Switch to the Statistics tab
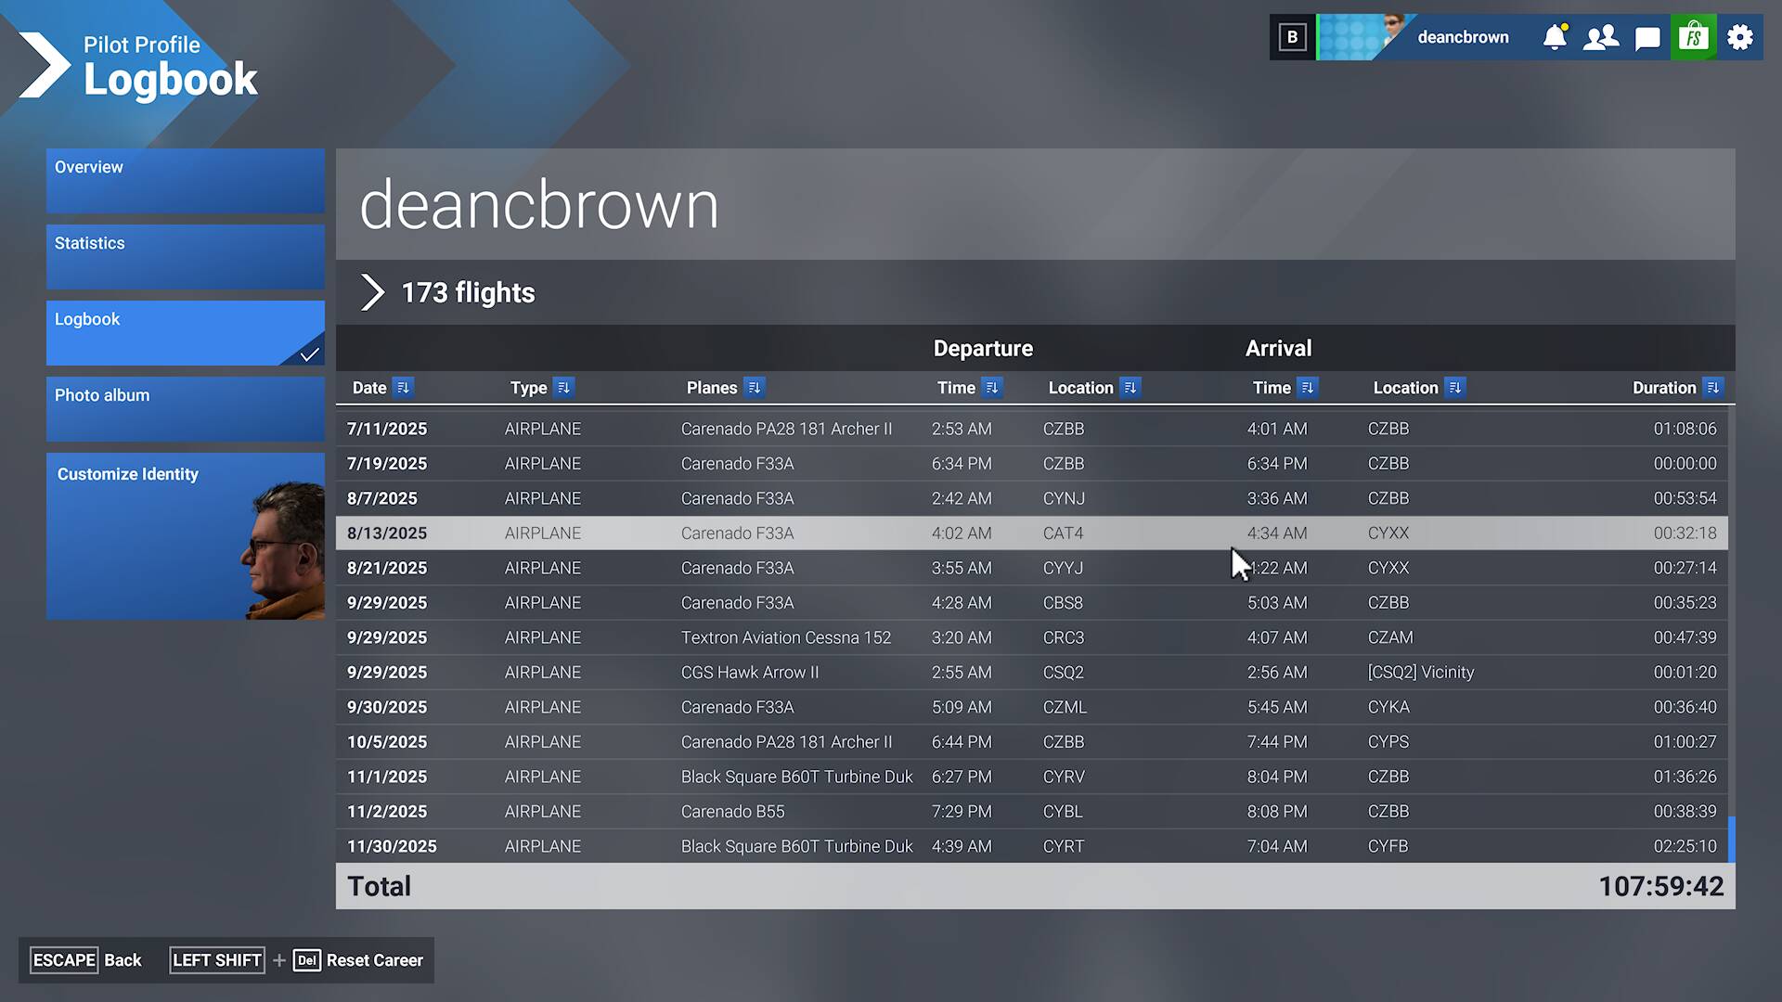 click(186, 256)
